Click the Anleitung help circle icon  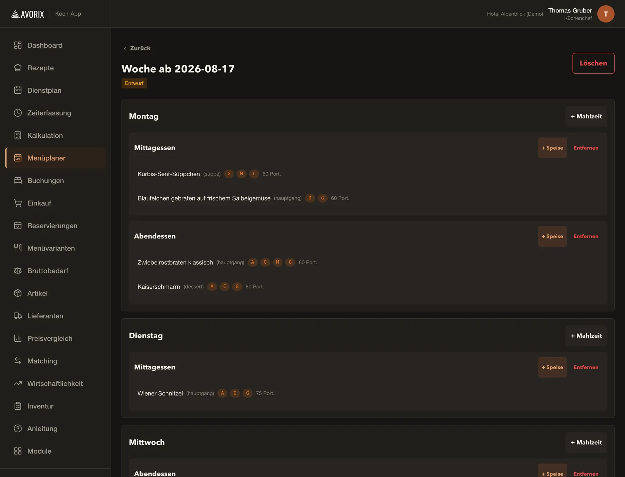tap(18, 428)
